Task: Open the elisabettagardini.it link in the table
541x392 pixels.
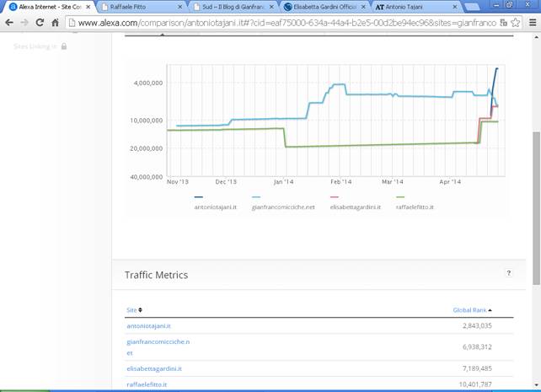Action: click(x=154, y=368)
